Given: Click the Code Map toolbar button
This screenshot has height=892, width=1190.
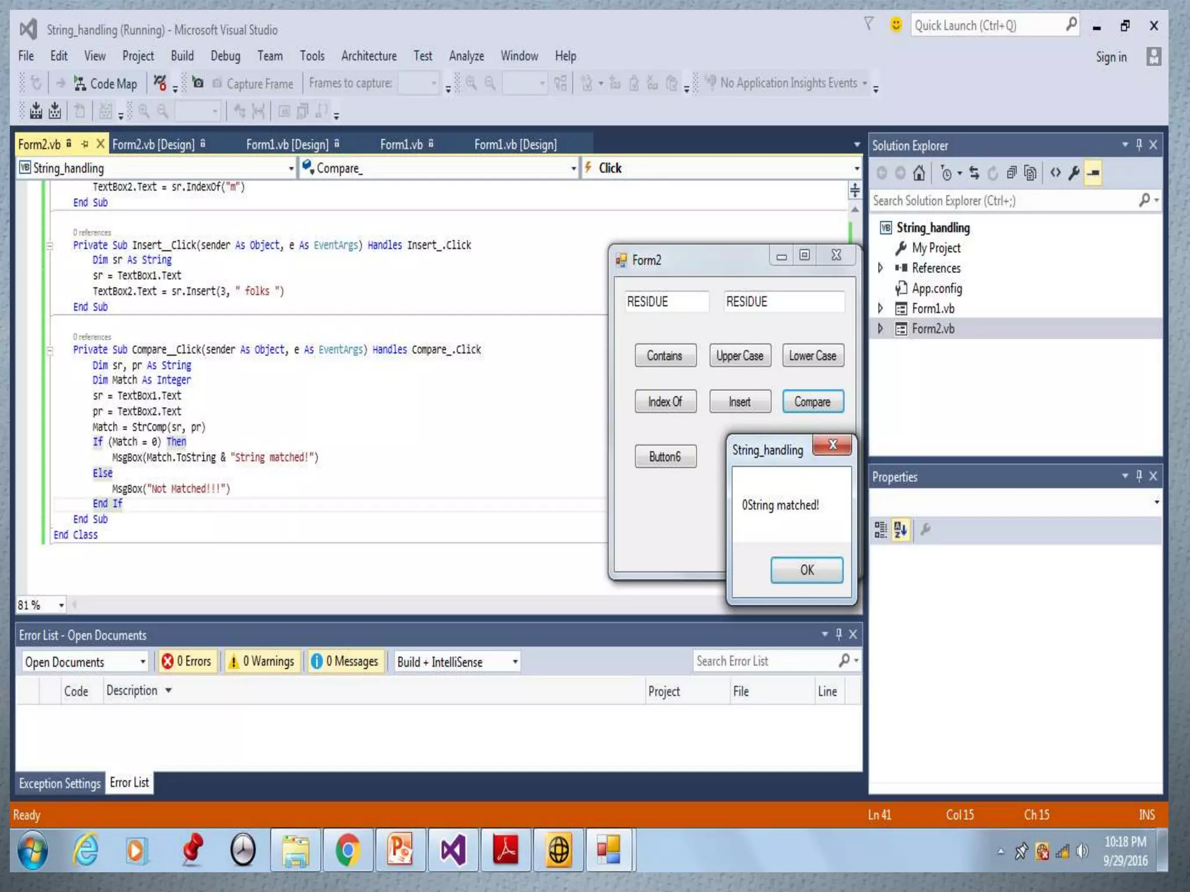Looking at the screenshot, I should (106, 84).
